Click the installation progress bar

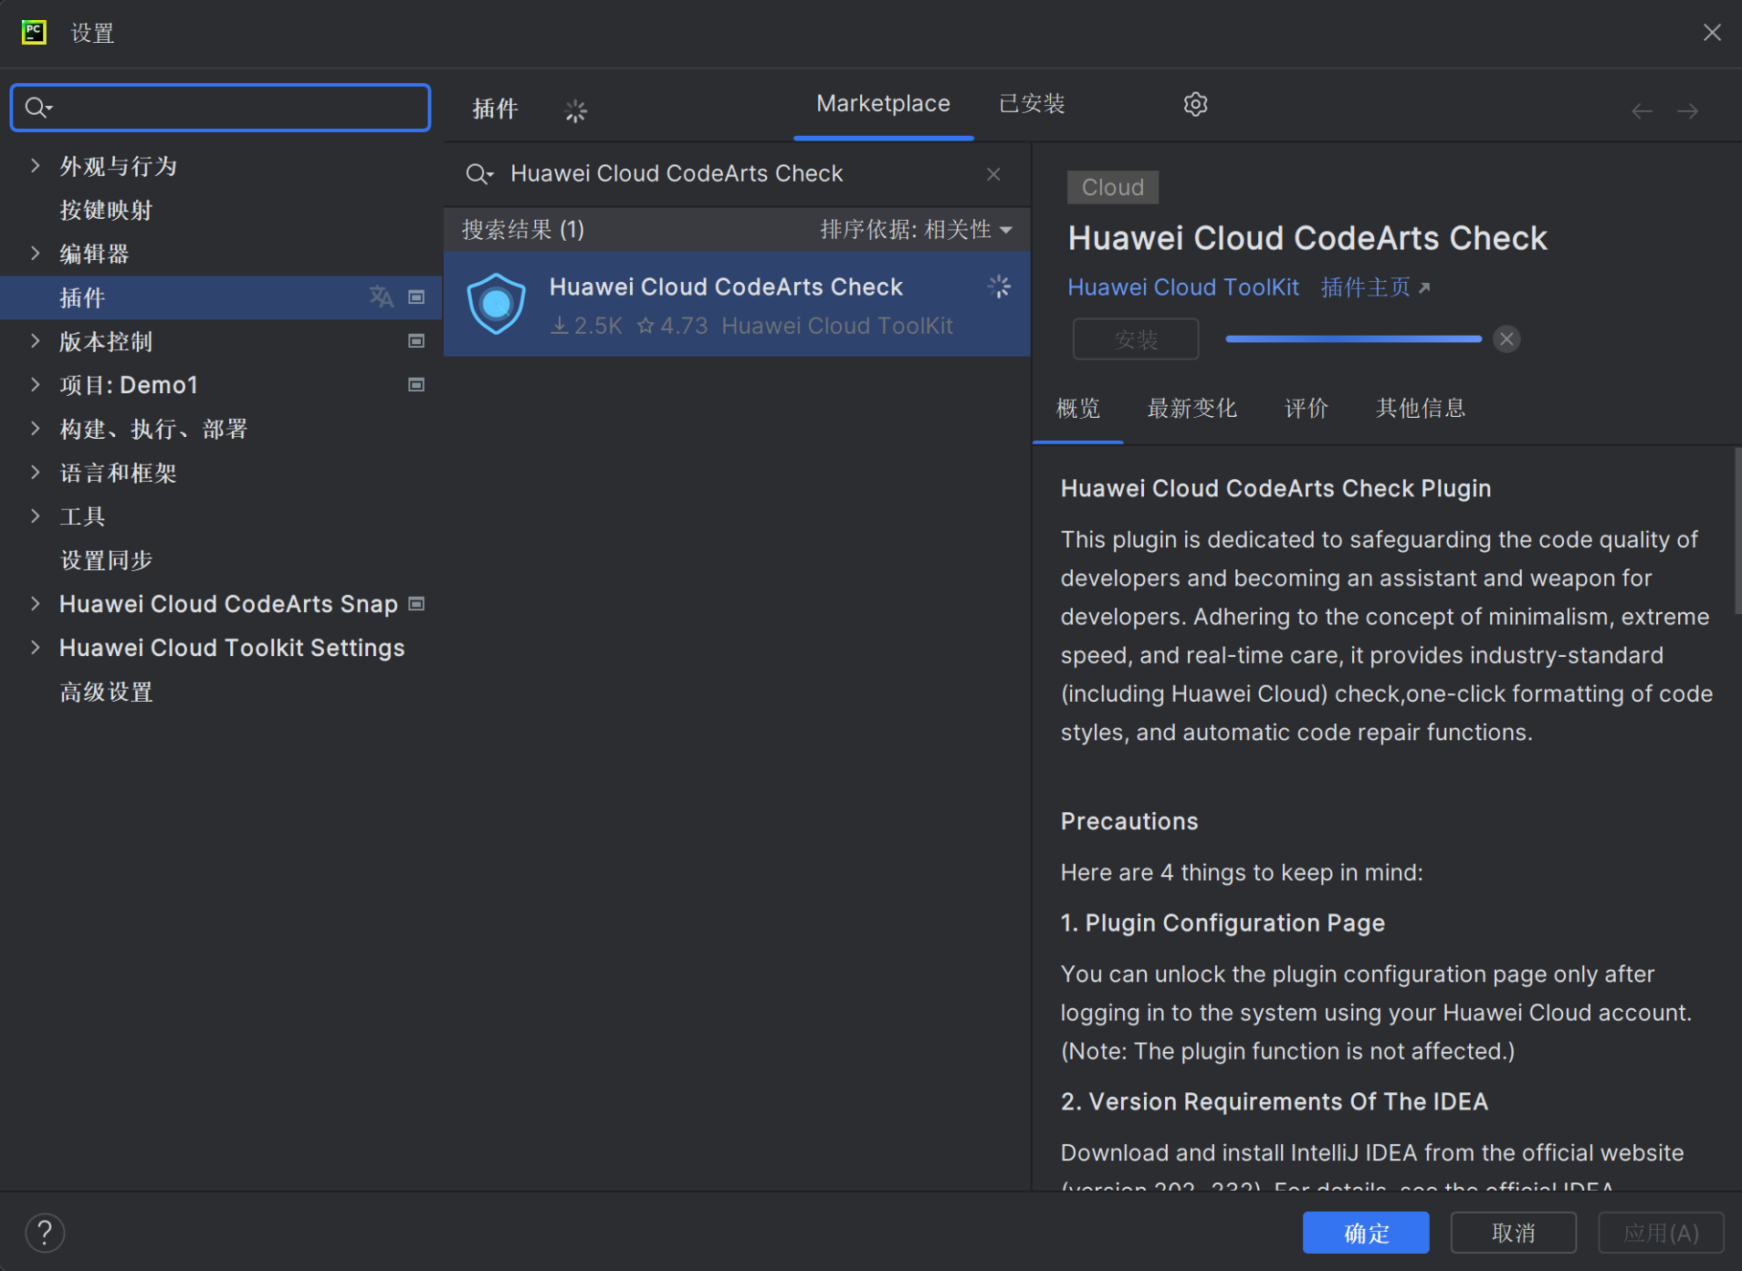point(1353,339)
